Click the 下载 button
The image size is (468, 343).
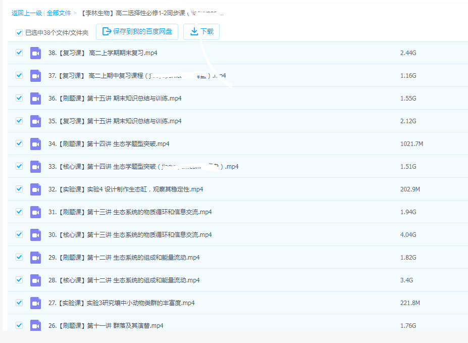point(201,31)
